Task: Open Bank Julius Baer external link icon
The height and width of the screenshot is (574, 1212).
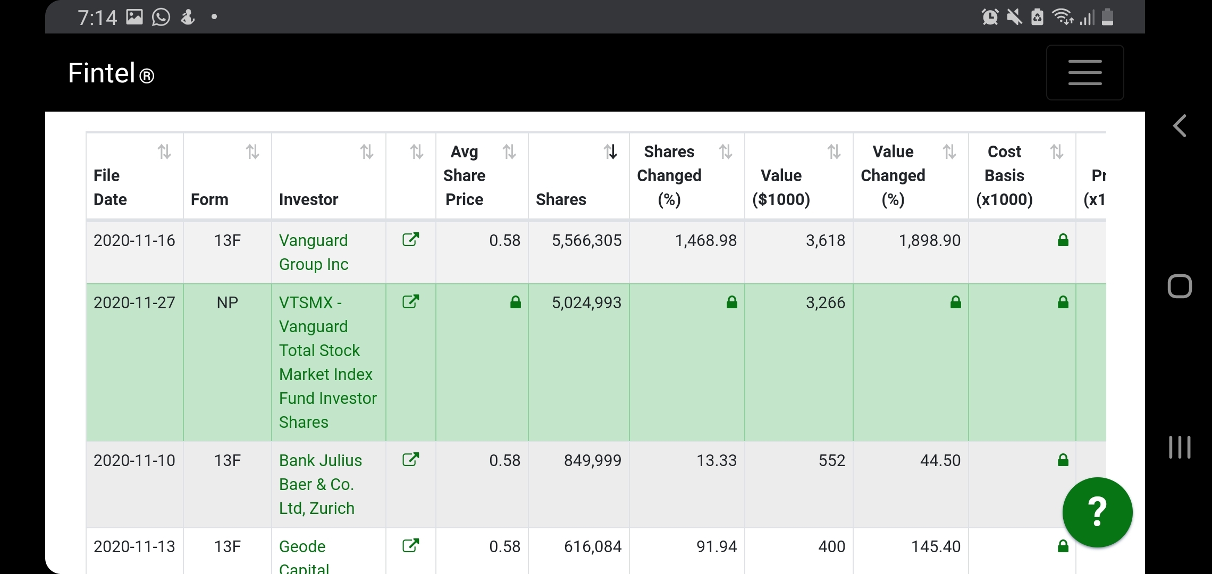Action: tap(410, 459)
